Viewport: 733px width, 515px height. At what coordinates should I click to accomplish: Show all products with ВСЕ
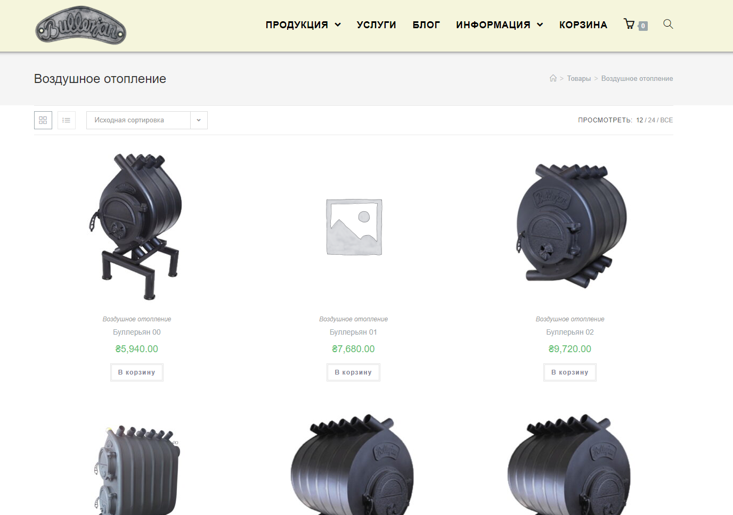(666, 120)
